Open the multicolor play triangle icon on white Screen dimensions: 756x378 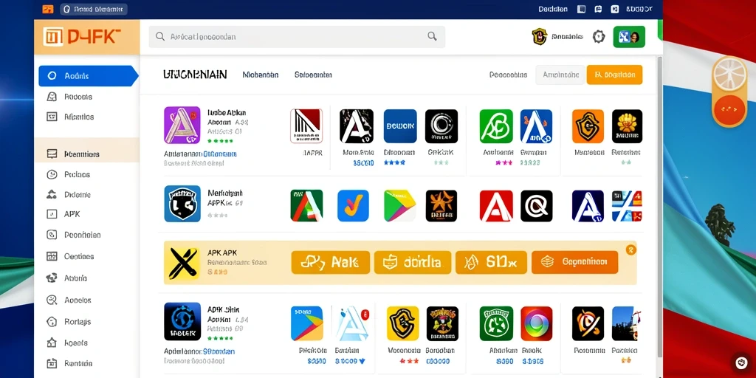[x=399, y=205]
